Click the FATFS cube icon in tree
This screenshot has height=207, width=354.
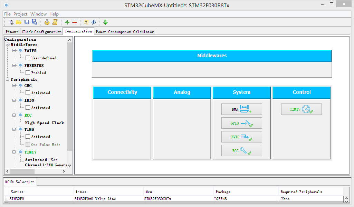pos(20,50)
